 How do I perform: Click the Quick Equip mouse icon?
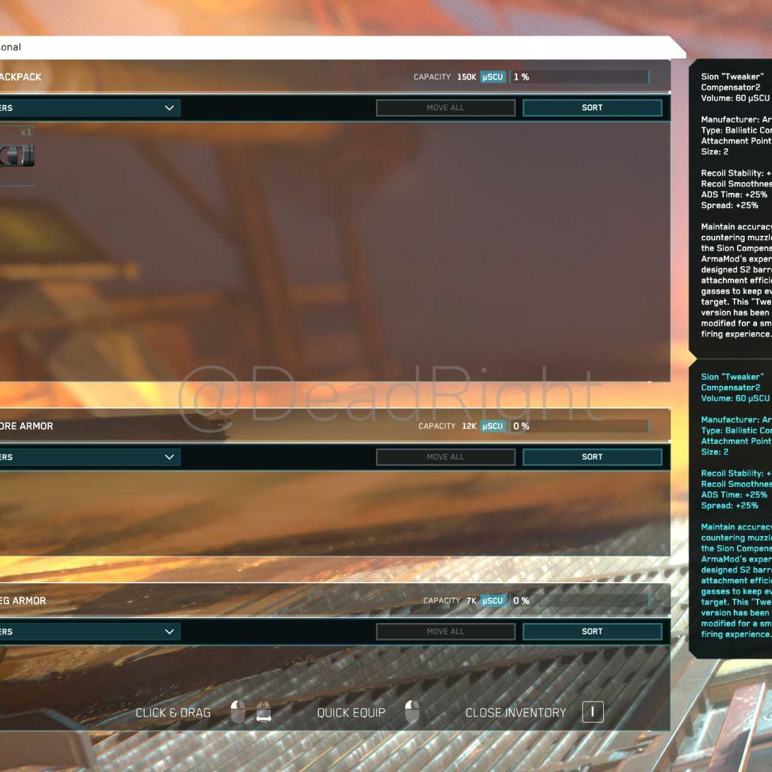pos(412,712)
